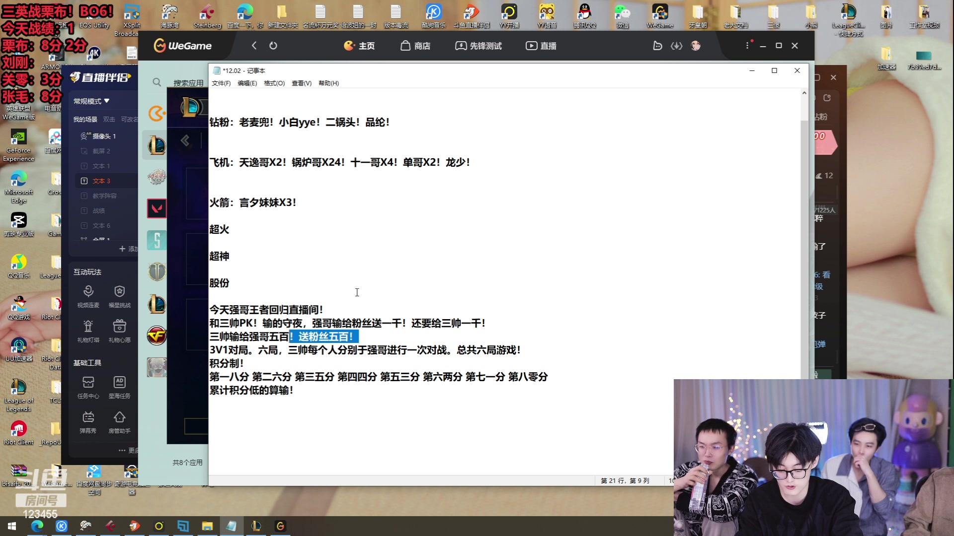The image size is (954, 536).
Task: Enable the 截屏 2 scene source
Action: point(84,150)
